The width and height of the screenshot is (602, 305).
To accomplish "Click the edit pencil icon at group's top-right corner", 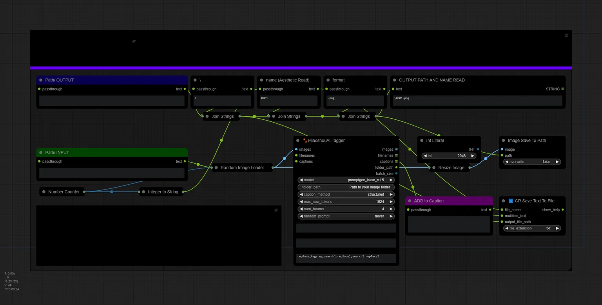I will pyautogui.click(x=566, y=36).
